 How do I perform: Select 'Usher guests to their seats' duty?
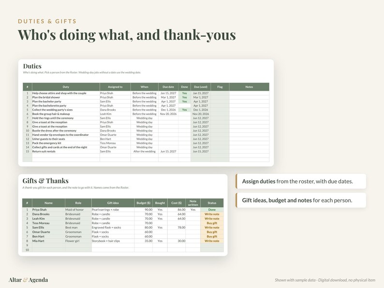coord(49,139)
